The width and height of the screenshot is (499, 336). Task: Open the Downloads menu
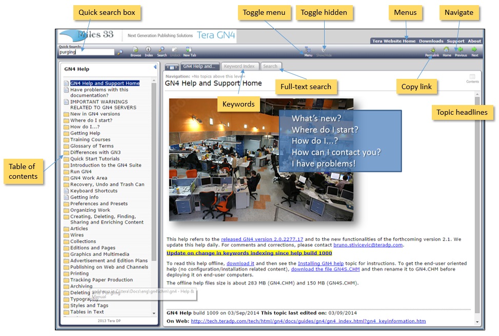pyautogui.click(x=431, y=41)
